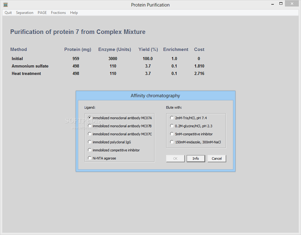The width and height of the screenshot is (301, 235).
Task: Maximize the Protein Purification window
Action: [281, 3]
